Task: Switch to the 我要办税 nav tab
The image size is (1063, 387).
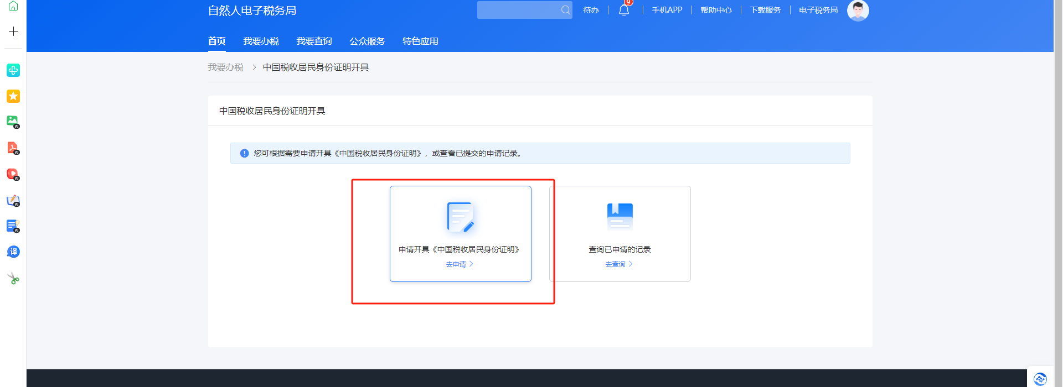Action: point(261,41)
